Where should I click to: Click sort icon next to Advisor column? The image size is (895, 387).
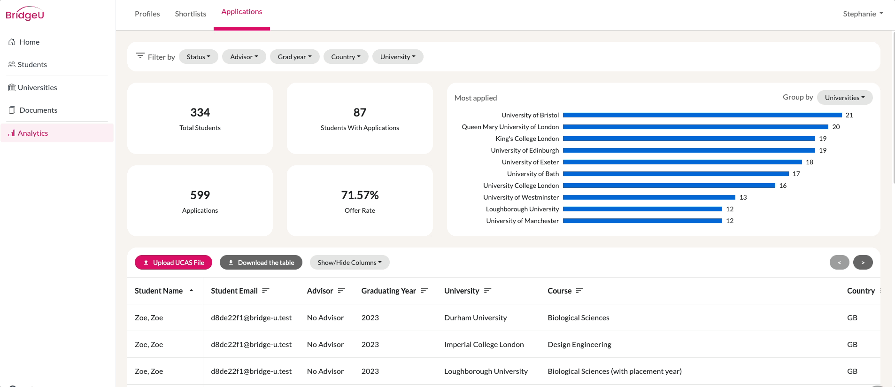point(341,290)
